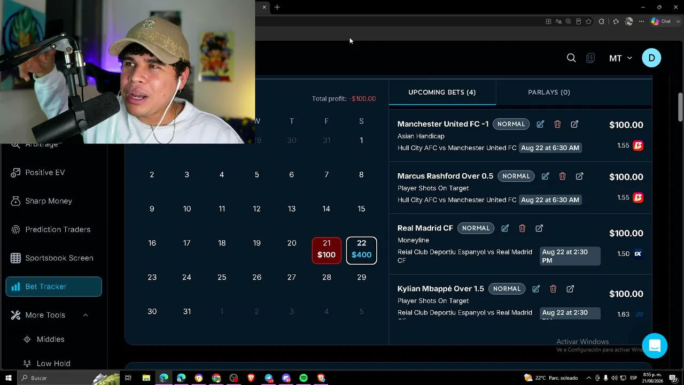Image resolution: width=684 pixels, height=385 pixels.
Task: Open the volume control in system tray
Action: [x=614, y=378]
